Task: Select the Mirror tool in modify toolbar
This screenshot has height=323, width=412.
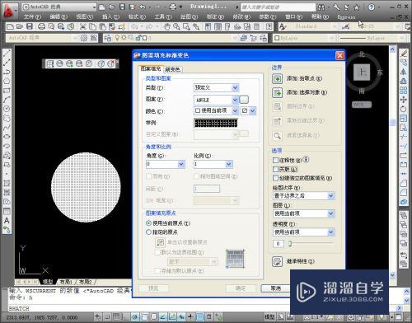Action: click(403, 72)
